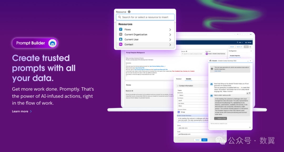Click Einstein avatar beside 'Here is what' message
Viewport: 284px width, 152px height.
click(211, 96)
